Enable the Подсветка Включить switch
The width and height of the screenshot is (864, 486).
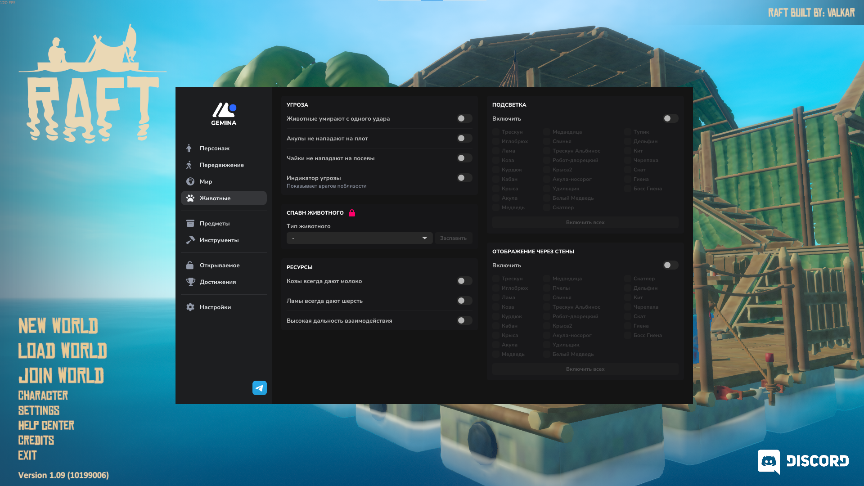pos(670,118)
